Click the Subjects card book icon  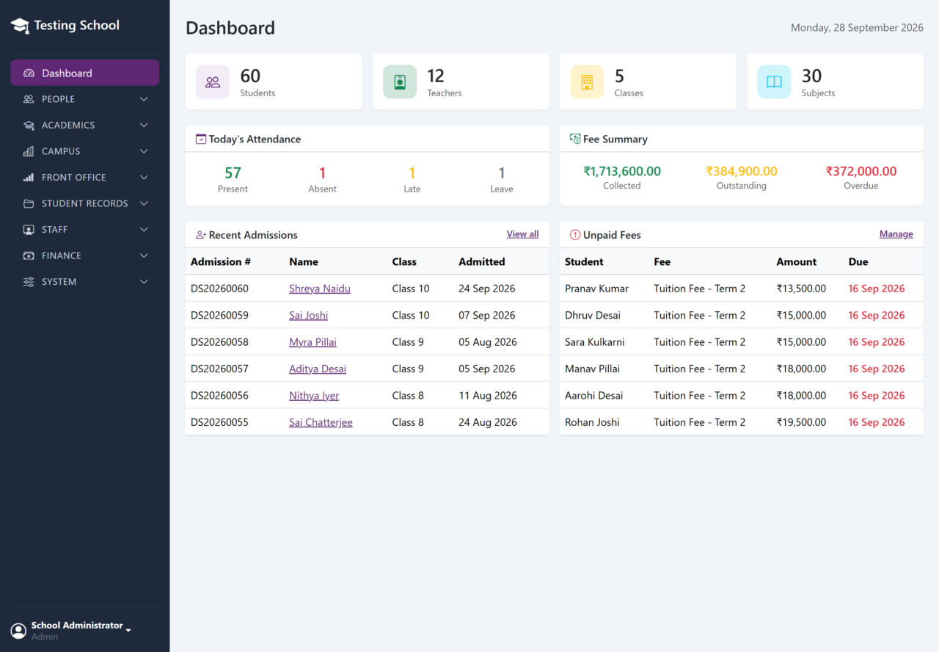[x=774, y=82]
